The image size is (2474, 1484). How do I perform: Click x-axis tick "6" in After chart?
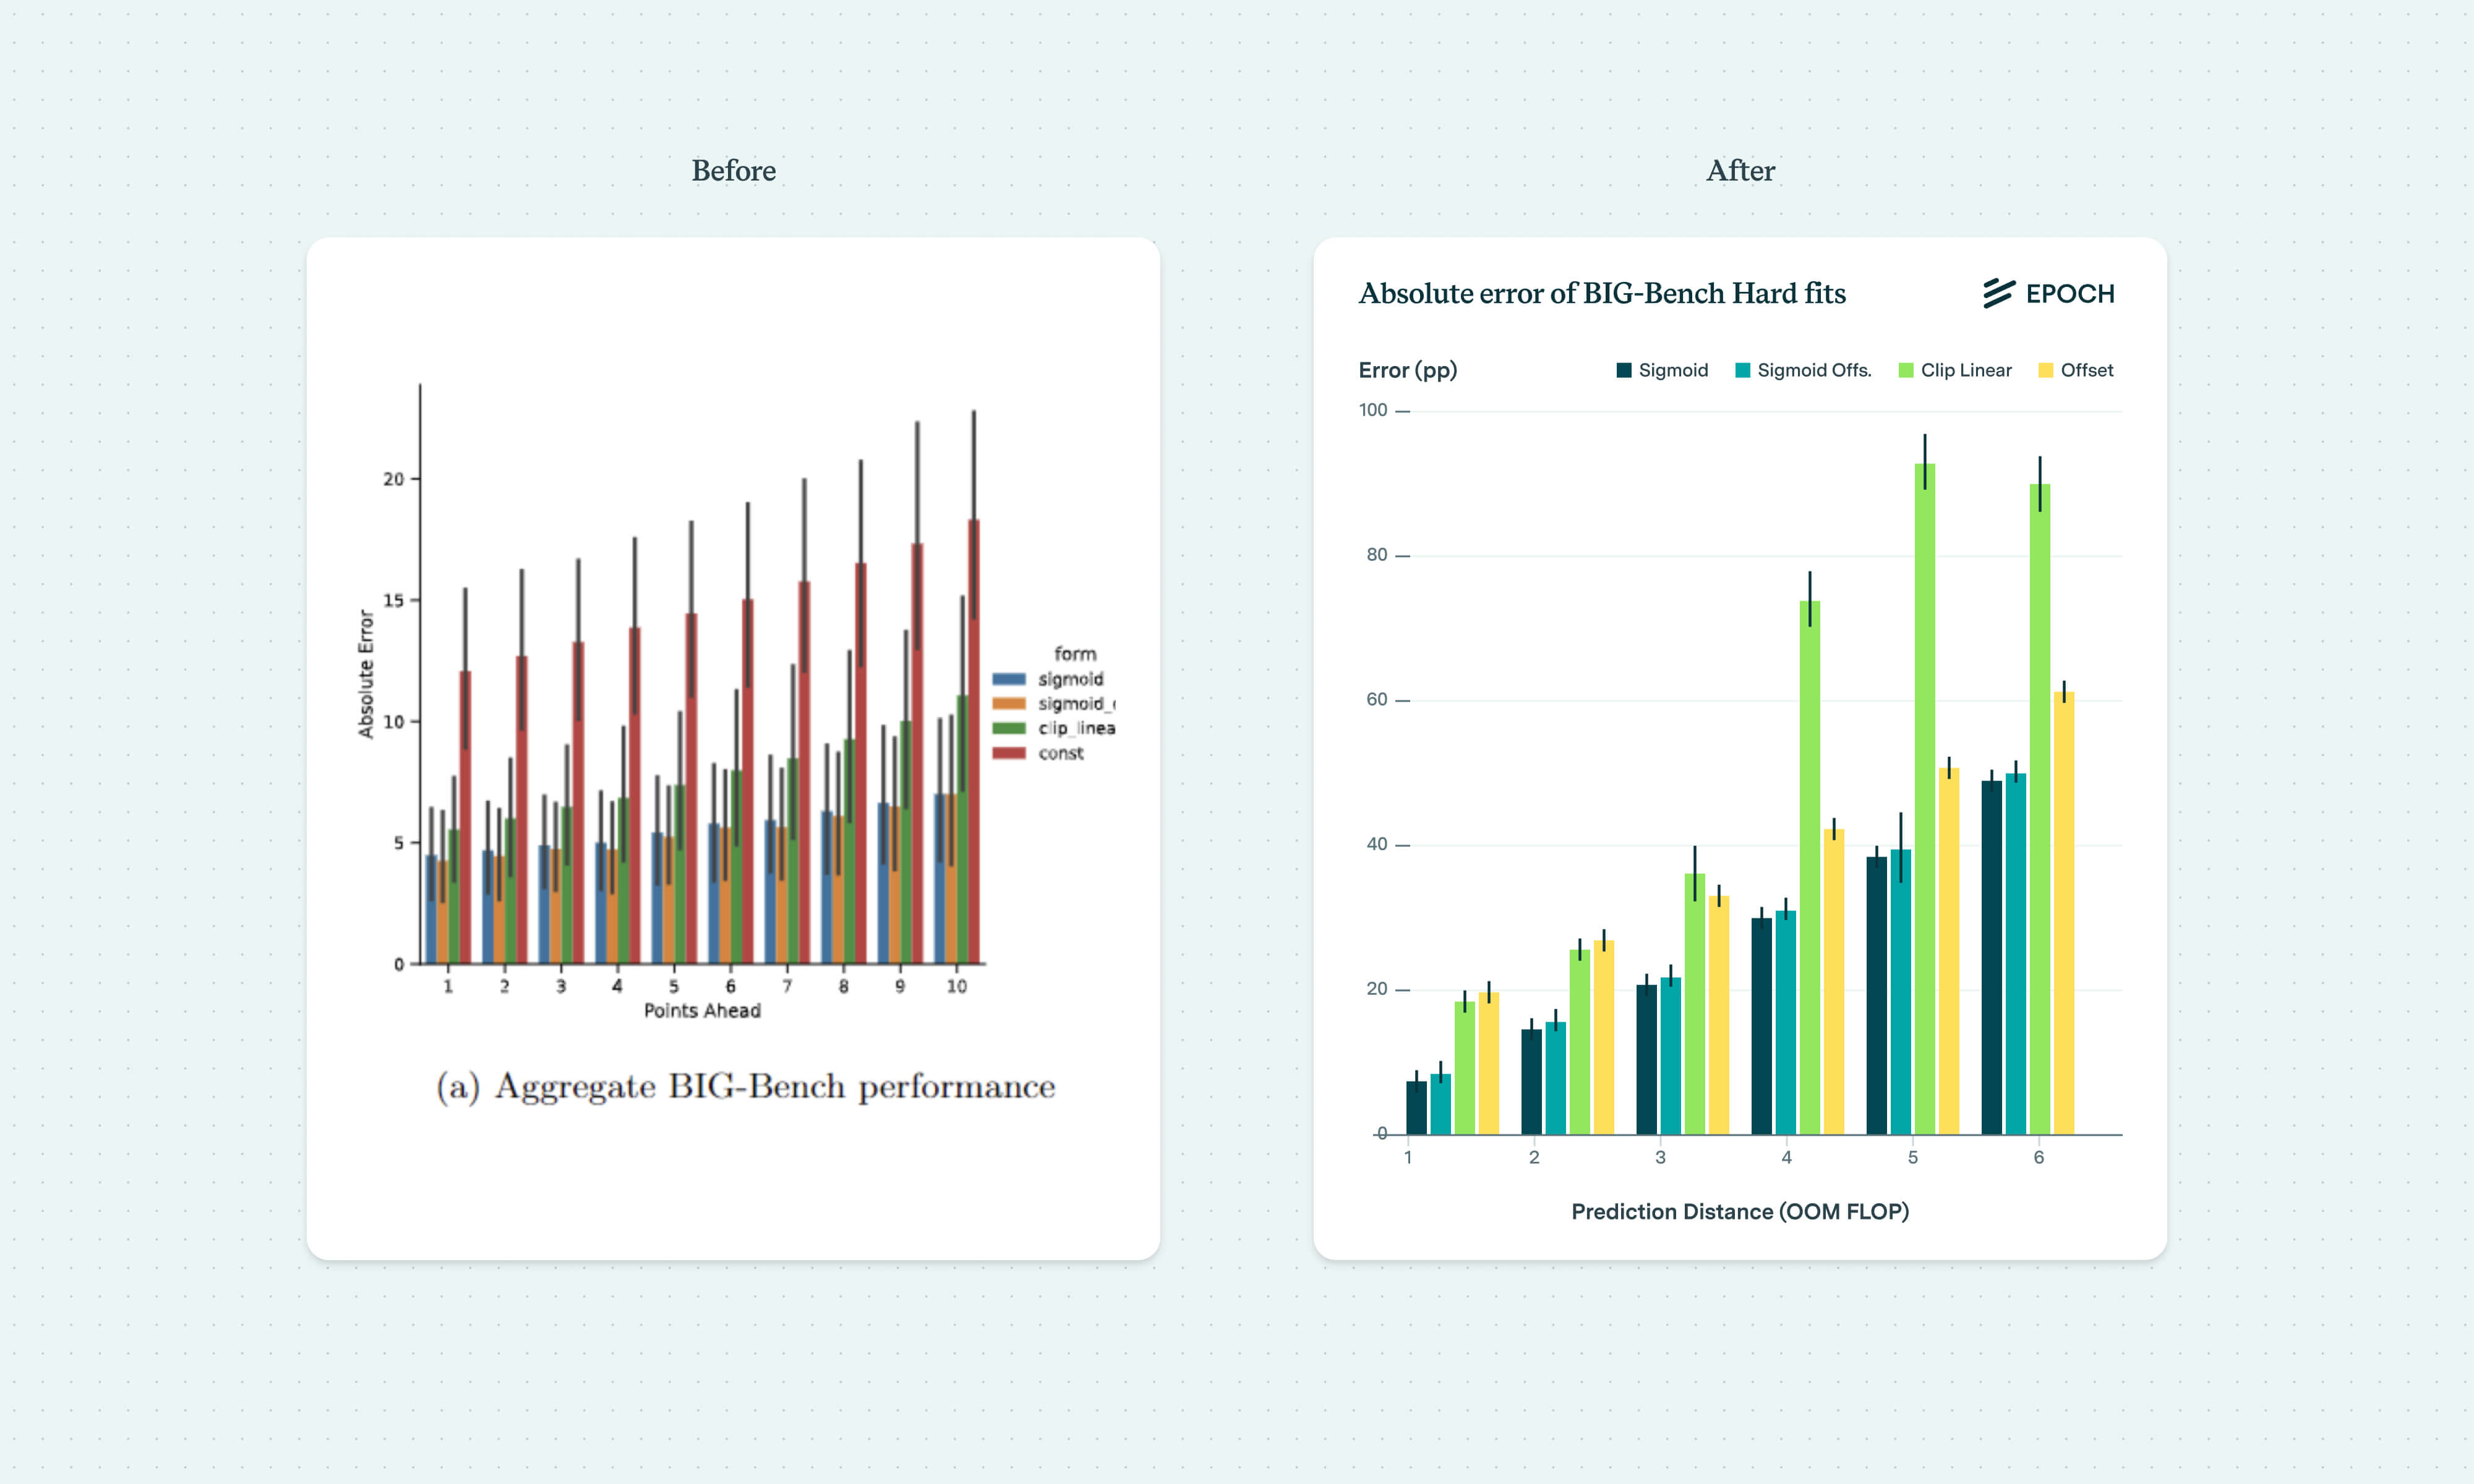pos(2038,1158)
